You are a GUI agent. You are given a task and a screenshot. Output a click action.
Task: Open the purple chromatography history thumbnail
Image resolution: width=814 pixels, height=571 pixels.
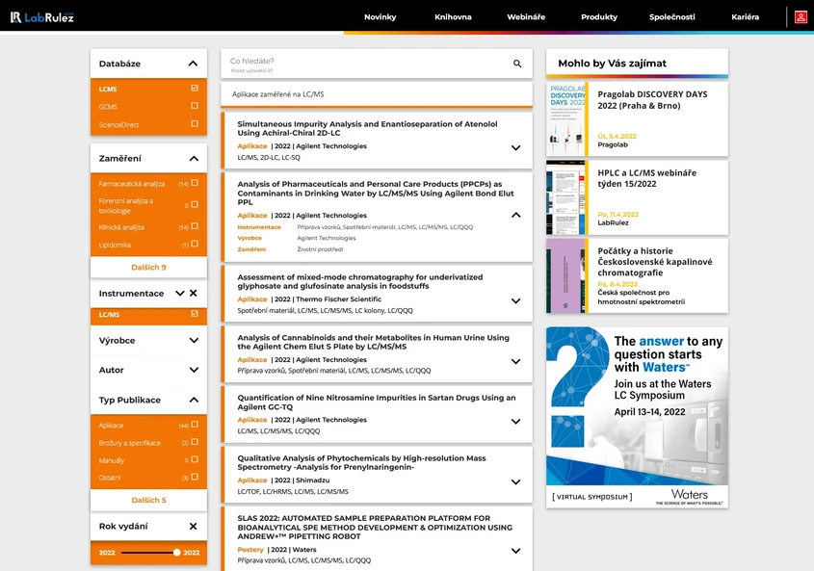565,275
